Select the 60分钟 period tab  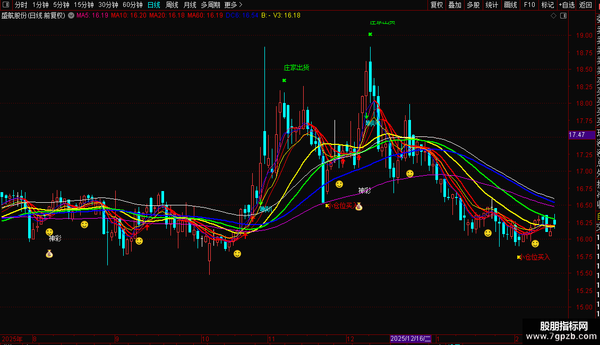coord(132,5)
